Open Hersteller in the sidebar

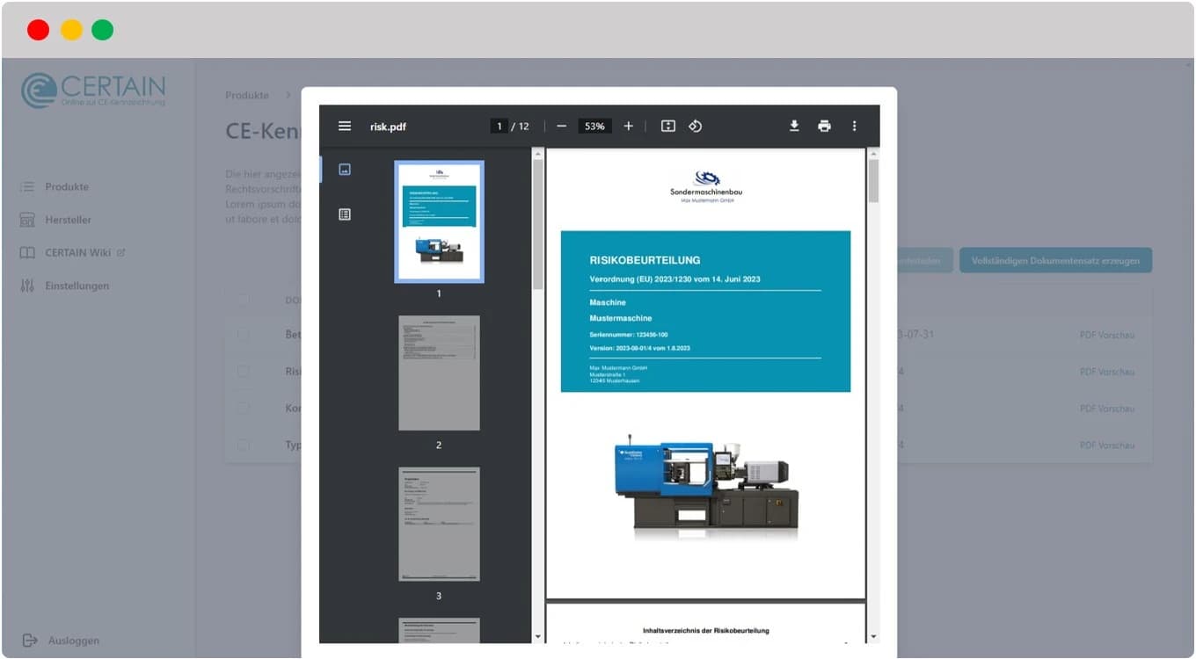click(x=69, y=220)
